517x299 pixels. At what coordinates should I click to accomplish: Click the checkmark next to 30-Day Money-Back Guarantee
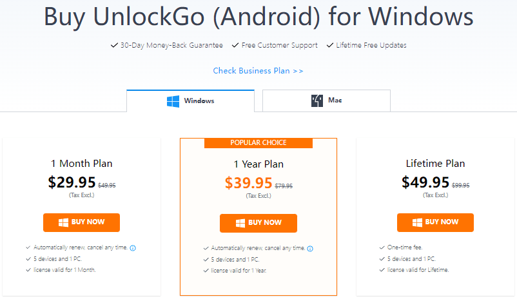click(x=114, y=46)
